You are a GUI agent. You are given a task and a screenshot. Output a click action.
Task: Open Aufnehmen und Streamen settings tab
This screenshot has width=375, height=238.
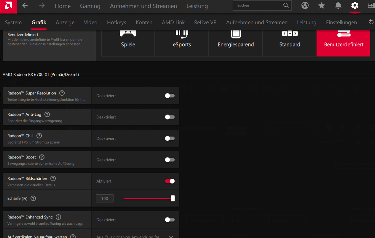257,22
